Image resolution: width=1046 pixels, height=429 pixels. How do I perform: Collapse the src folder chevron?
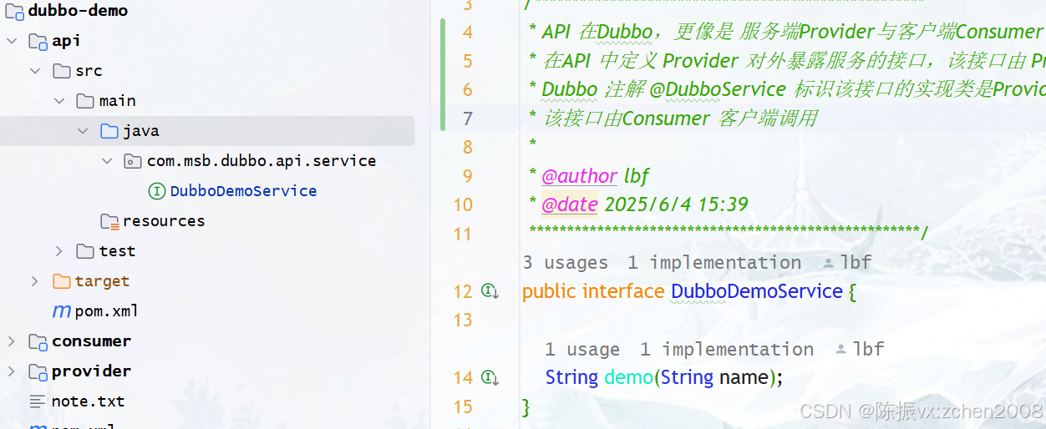coord(35,71)
